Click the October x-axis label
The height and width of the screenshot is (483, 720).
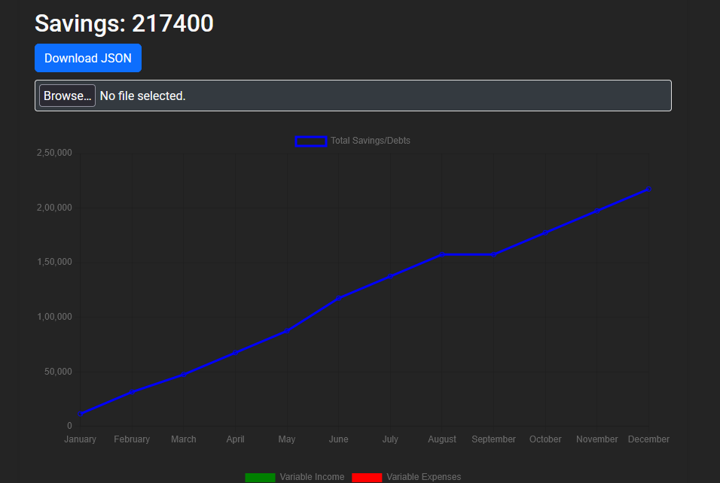[545, 439]
